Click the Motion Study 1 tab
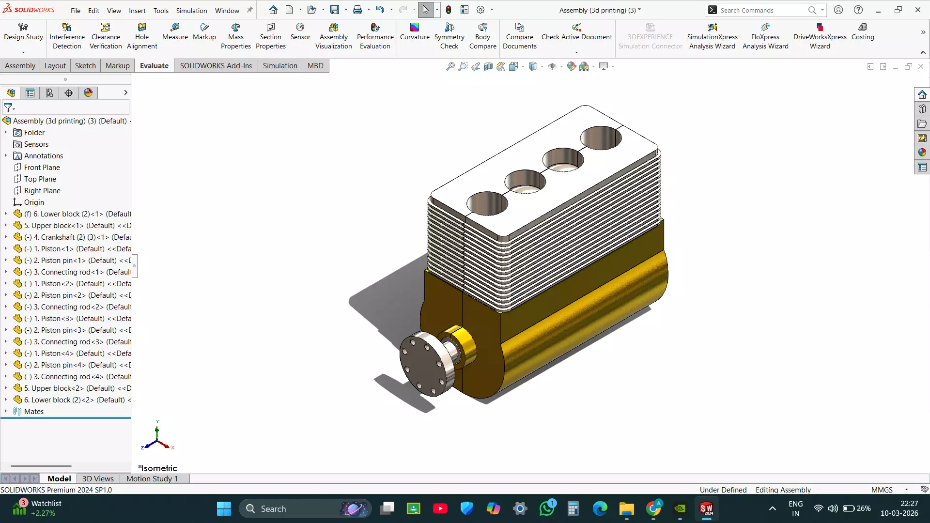Screen dimensions: 930x523 pyautogui.click(x=152, y=478)
